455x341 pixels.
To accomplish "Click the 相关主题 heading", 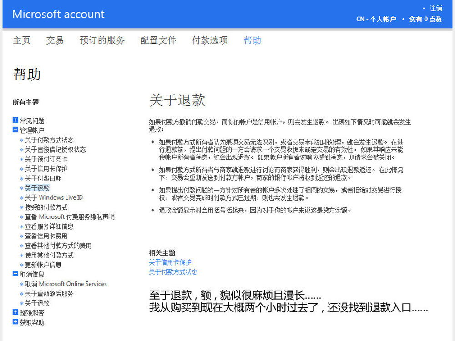I will (x=162, y=252).
